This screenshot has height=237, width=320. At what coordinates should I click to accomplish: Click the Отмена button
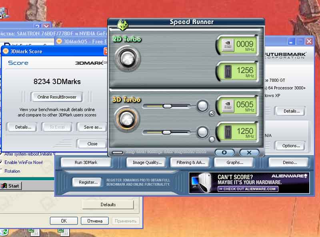[95, 221]
